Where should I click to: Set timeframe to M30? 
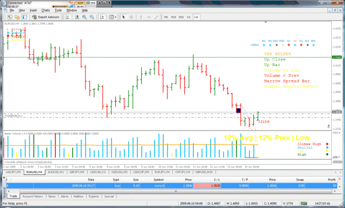click(181, 17)
